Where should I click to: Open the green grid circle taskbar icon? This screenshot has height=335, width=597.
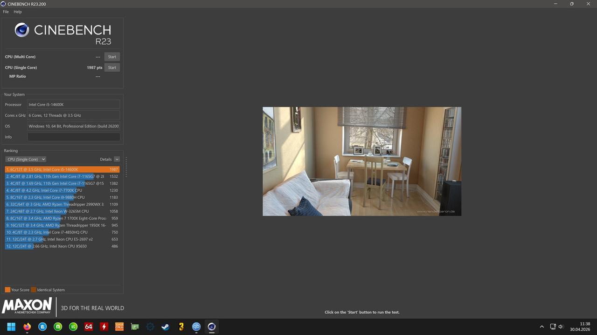[73, 327]
